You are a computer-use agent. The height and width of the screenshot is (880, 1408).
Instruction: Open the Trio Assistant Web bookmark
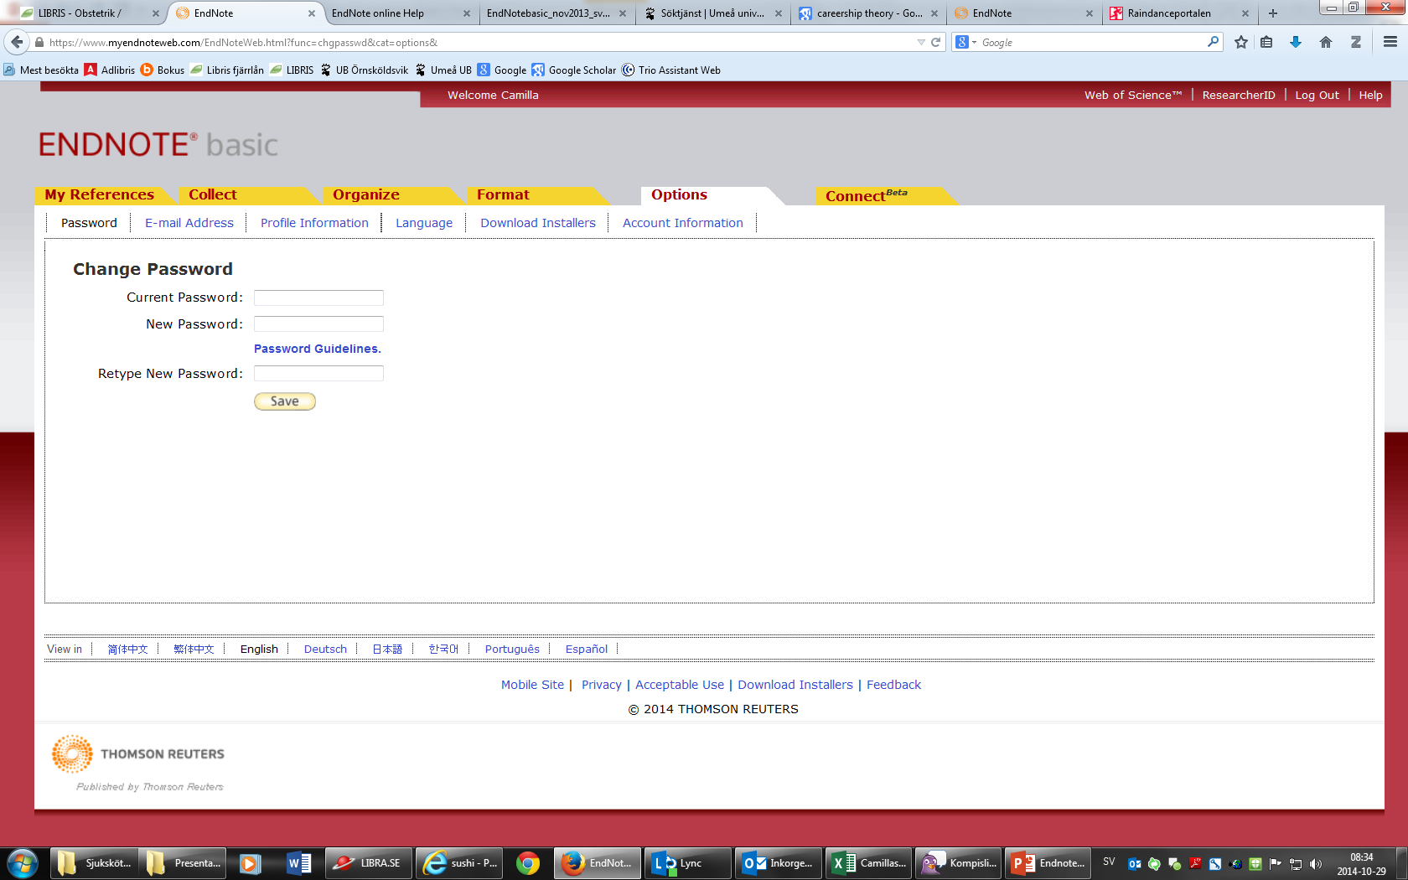click(x=671, y=70)
